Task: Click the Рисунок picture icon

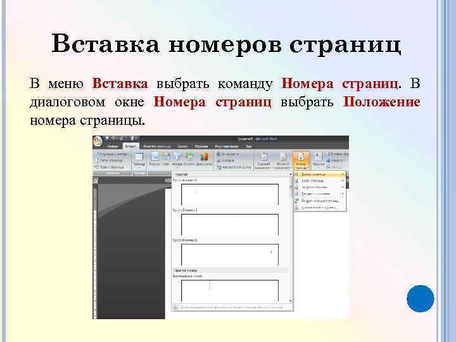Action: (155, 160)
